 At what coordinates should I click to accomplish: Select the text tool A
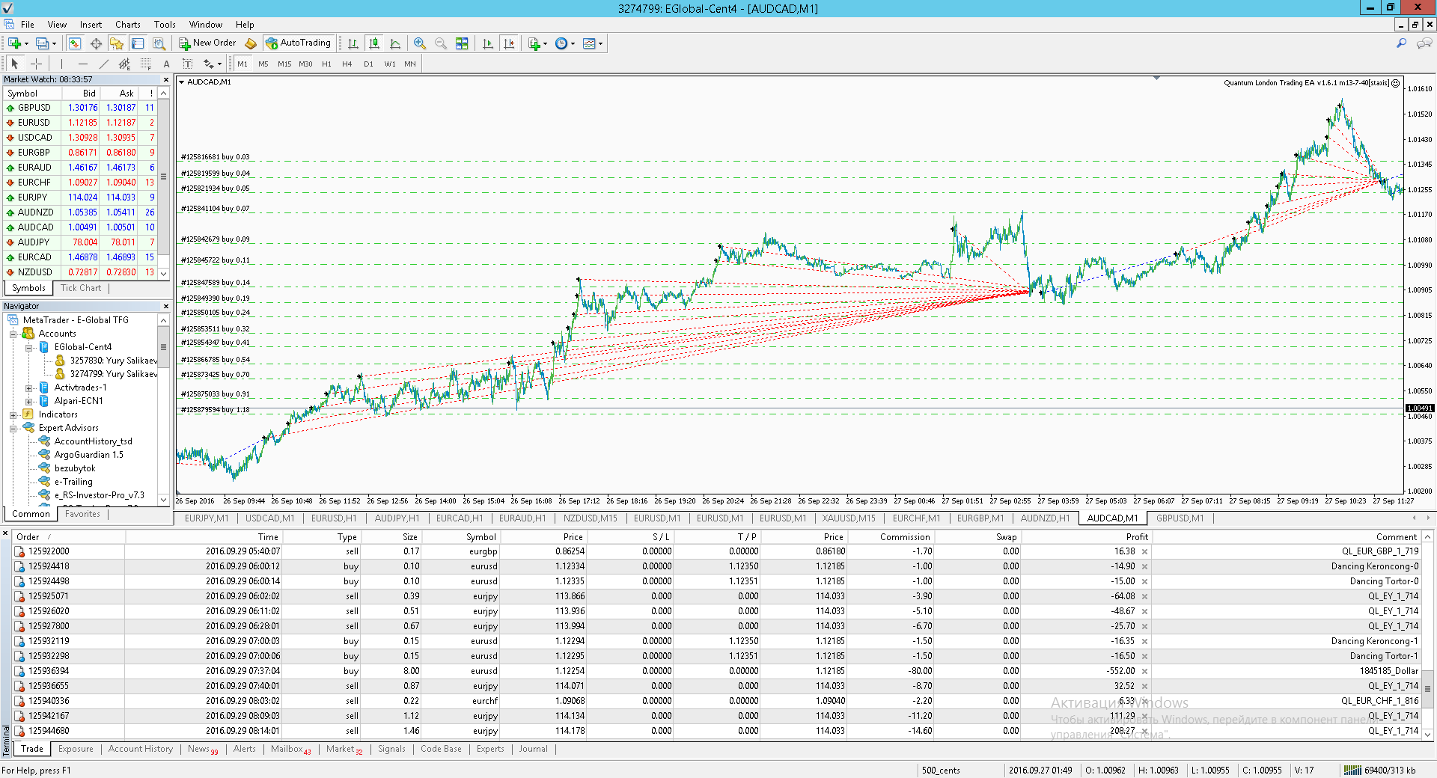pyautogui.click(x=166, y=64)
